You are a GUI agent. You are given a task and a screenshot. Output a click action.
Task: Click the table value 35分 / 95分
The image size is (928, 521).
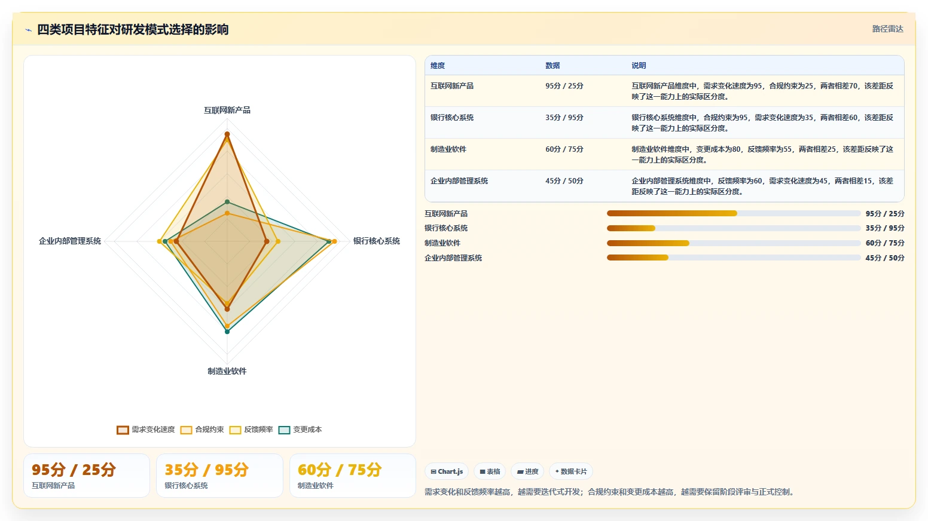point(564,118)
